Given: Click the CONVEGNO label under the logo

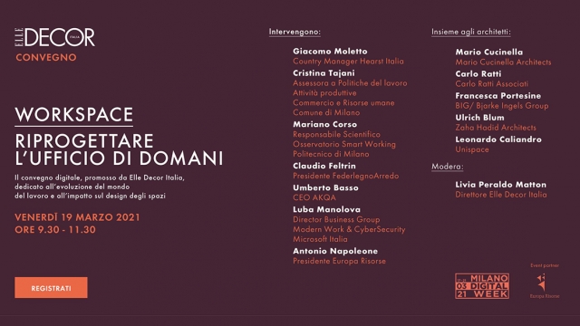Looking at the screenshot, I should (x=46, y=57).
